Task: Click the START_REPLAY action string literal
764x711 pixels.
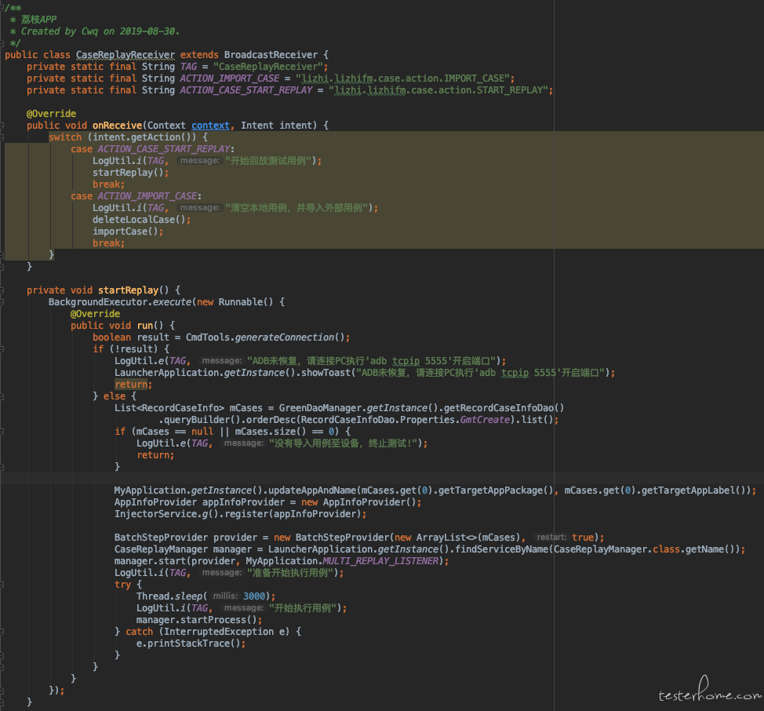Action: (438, 90)
